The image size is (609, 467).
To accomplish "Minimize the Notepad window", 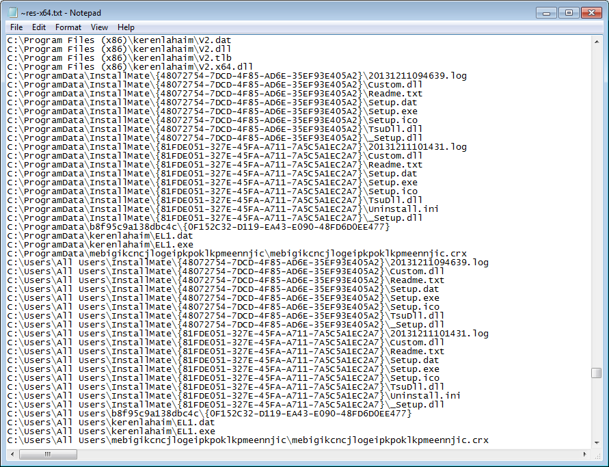I will point(547,13).
